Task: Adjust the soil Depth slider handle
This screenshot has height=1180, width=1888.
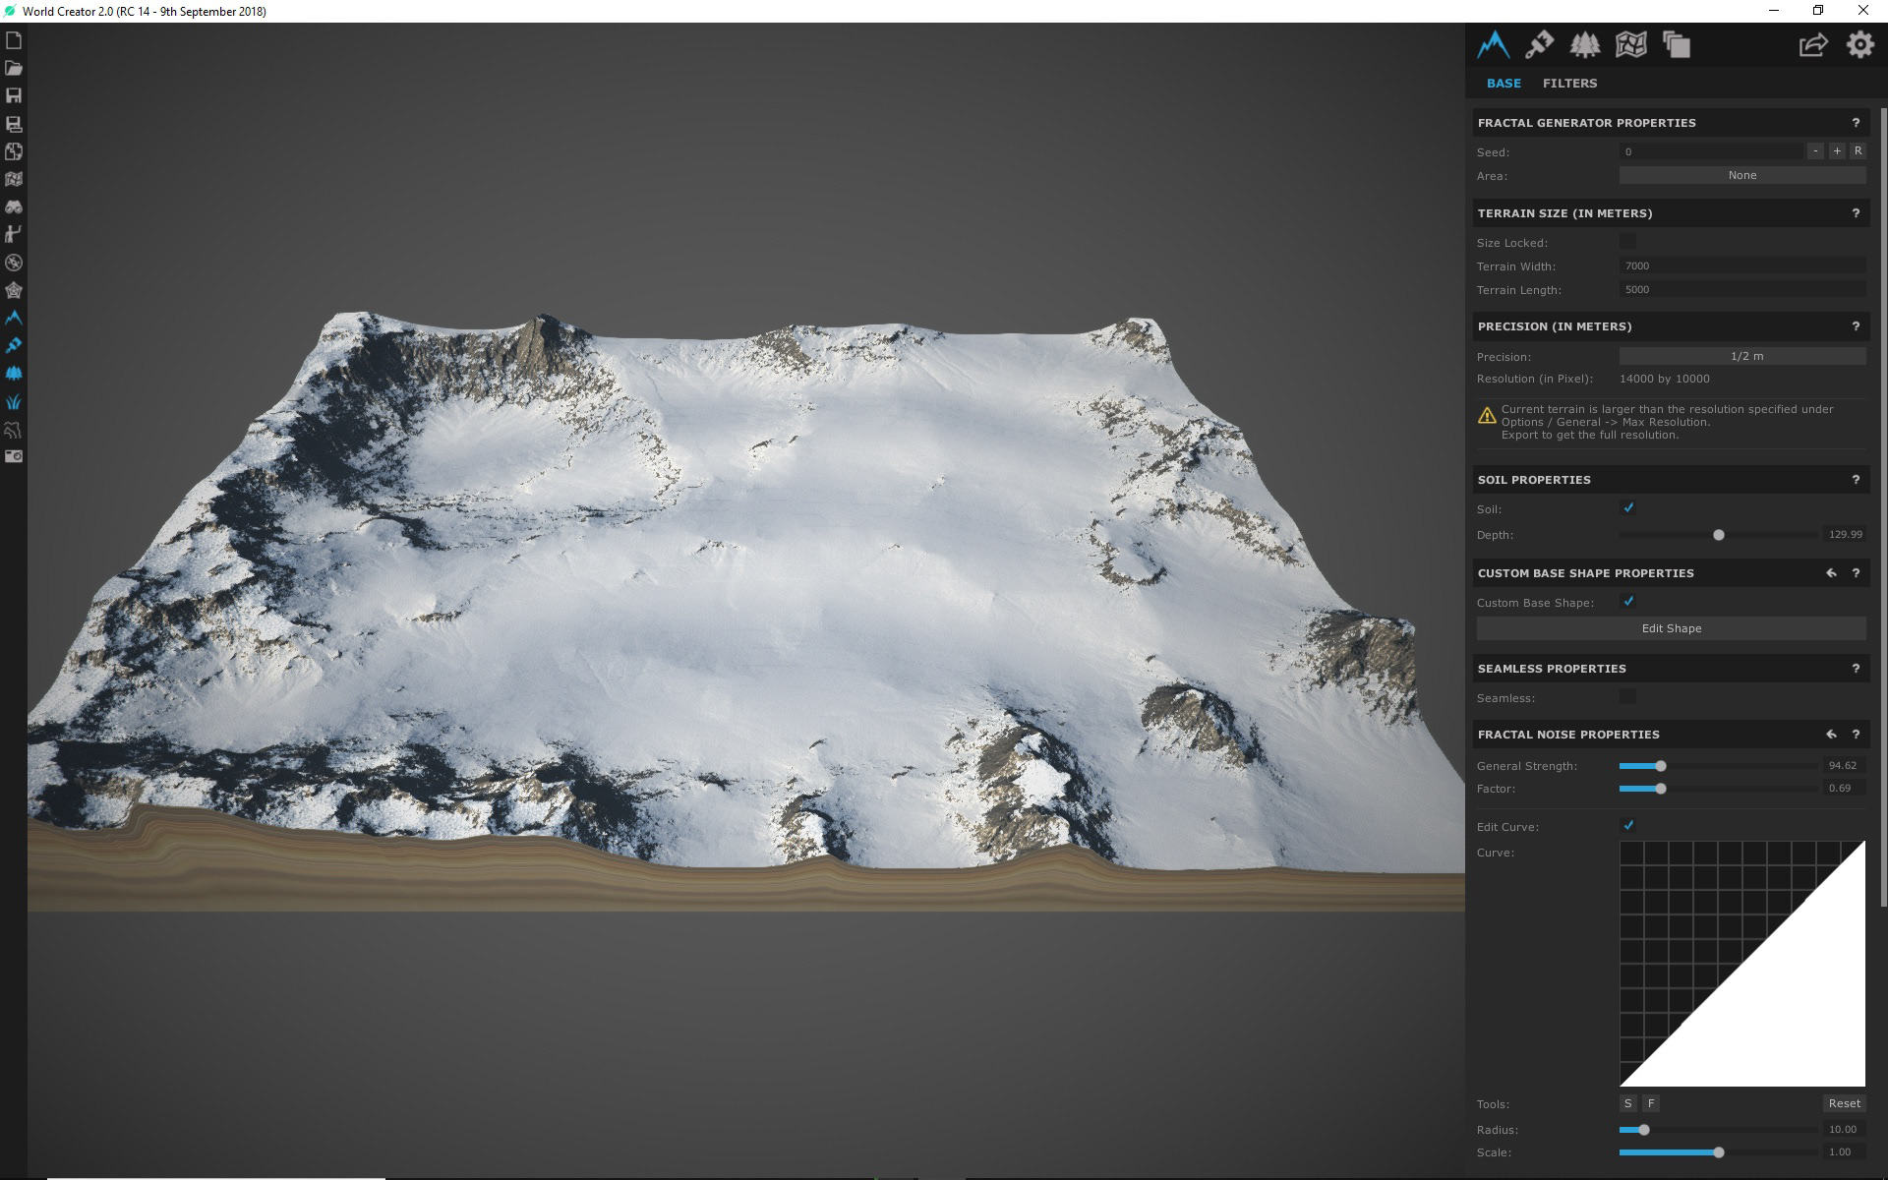Action: [1719, 535]
